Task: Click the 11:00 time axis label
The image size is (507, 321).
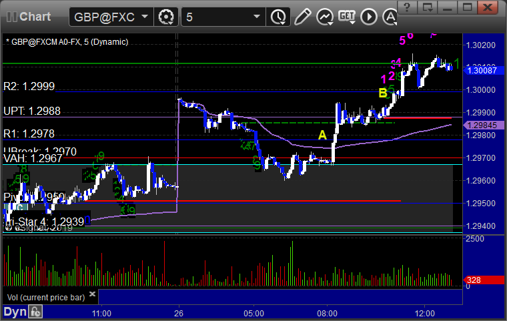Action: pyautogui.click(x=101, y=313)
